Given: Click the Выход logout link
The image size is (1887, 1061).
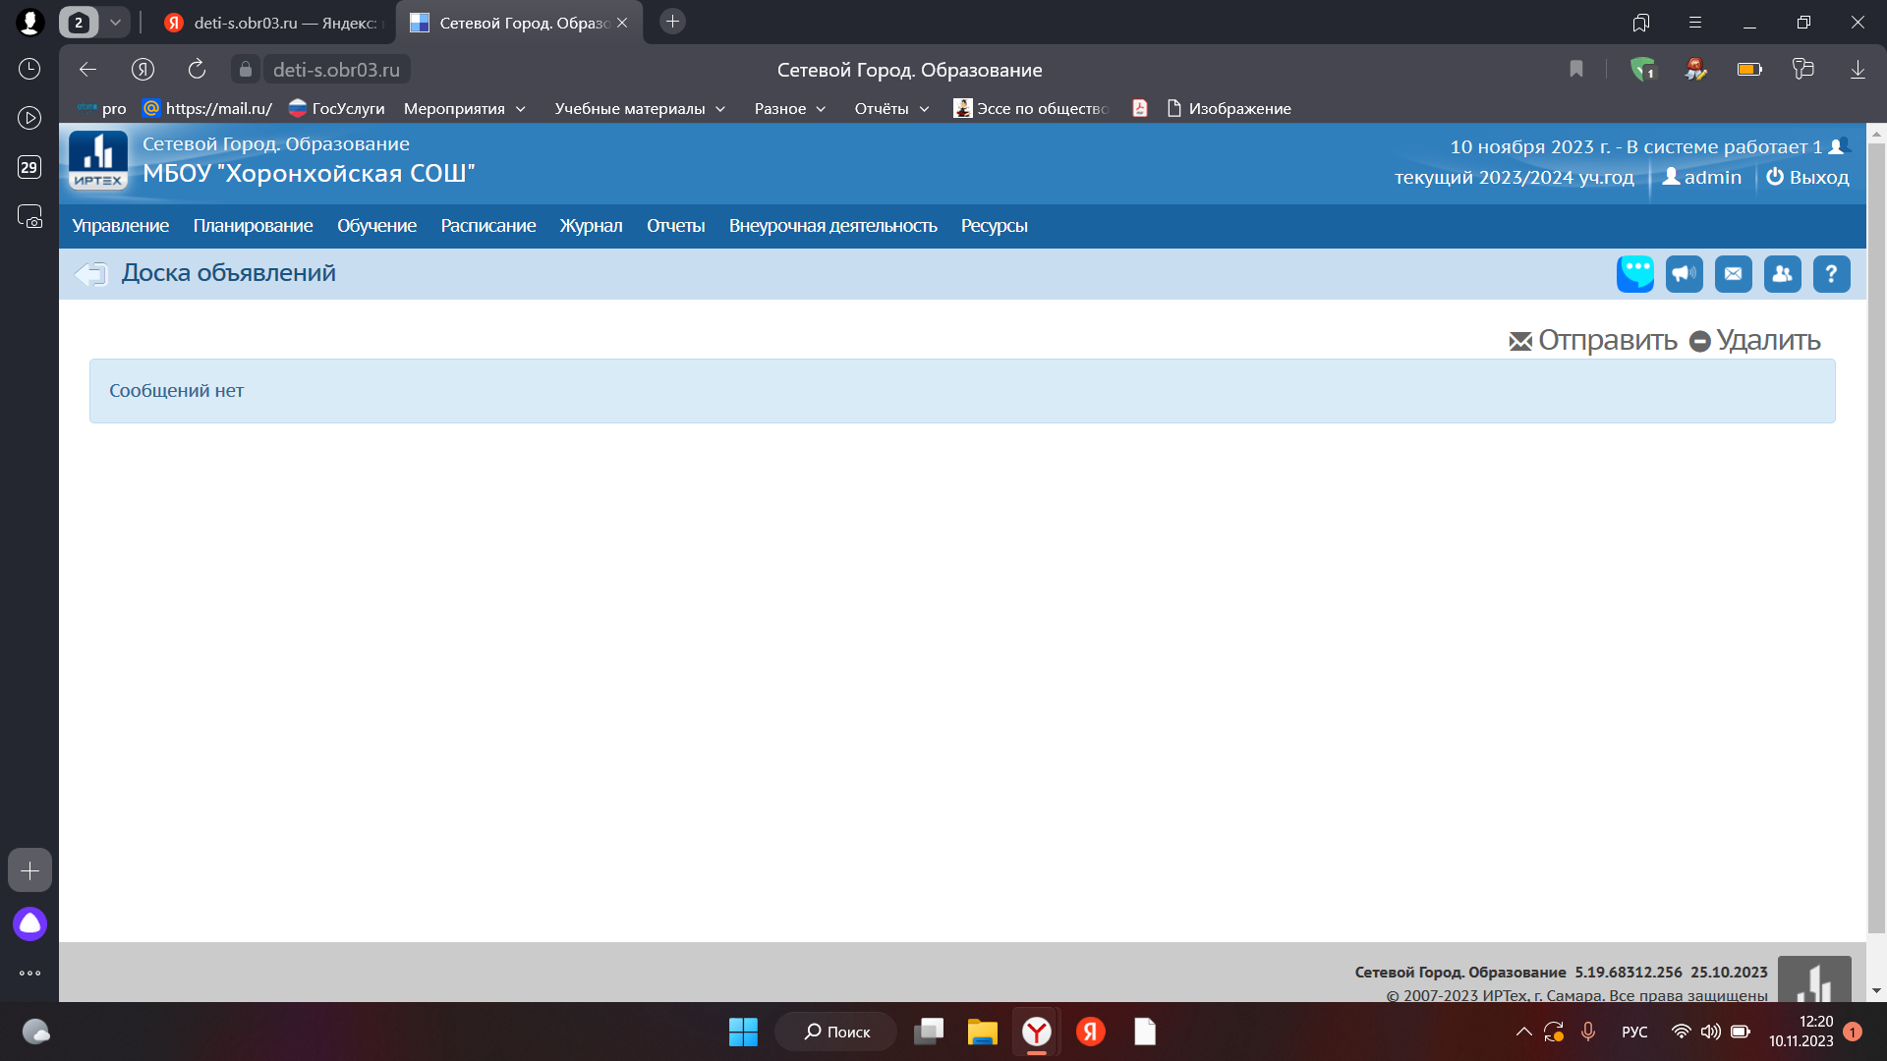Looking at the screenshot, I should [x=1807, y=177].
